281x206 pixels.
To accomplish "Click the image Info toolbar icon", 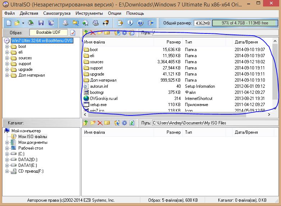I will 130,23.
